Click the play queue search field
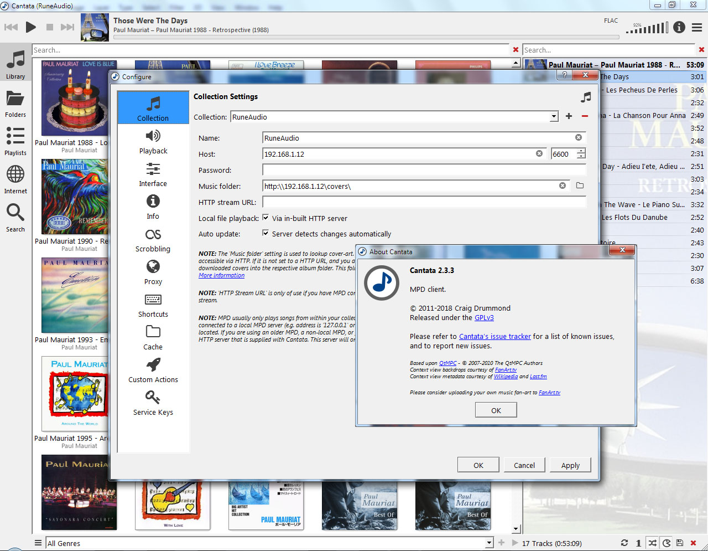Screen dimensions: 708x551 pos(608,50)
